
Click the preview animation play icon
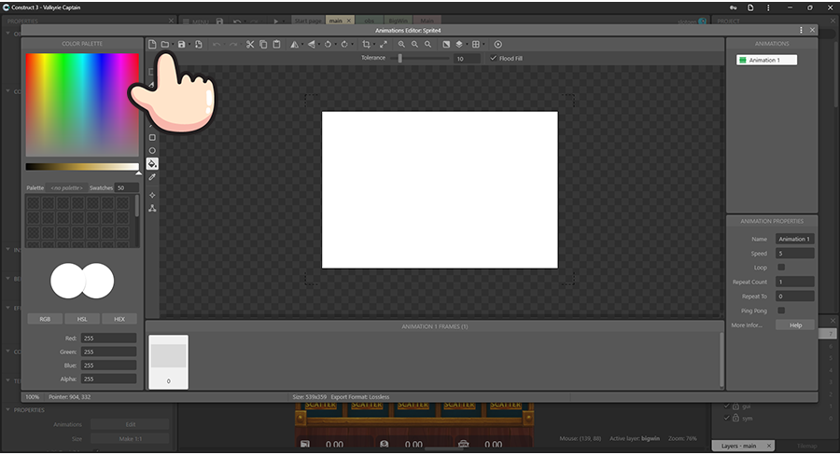(498, 44)
